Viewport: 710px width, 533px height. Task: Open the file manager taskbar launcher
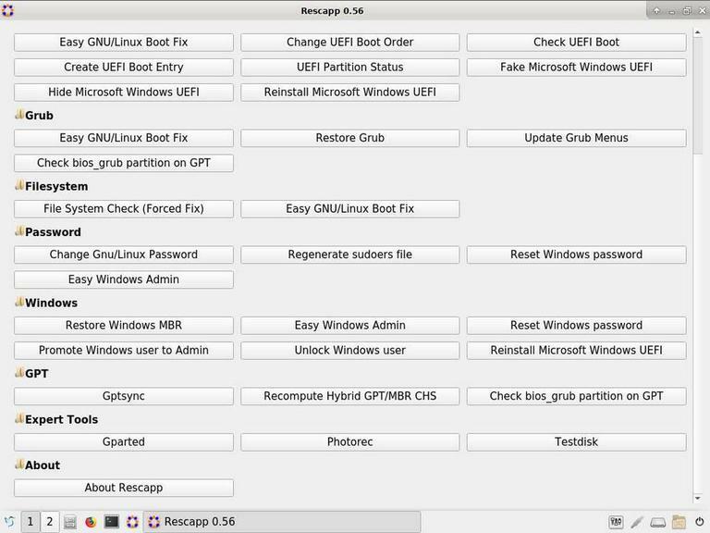pyautogui.click(x=69, y=522)
